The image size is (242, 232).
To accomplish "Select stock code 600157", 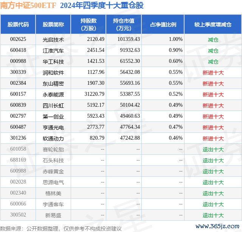I will click(18, 94).
